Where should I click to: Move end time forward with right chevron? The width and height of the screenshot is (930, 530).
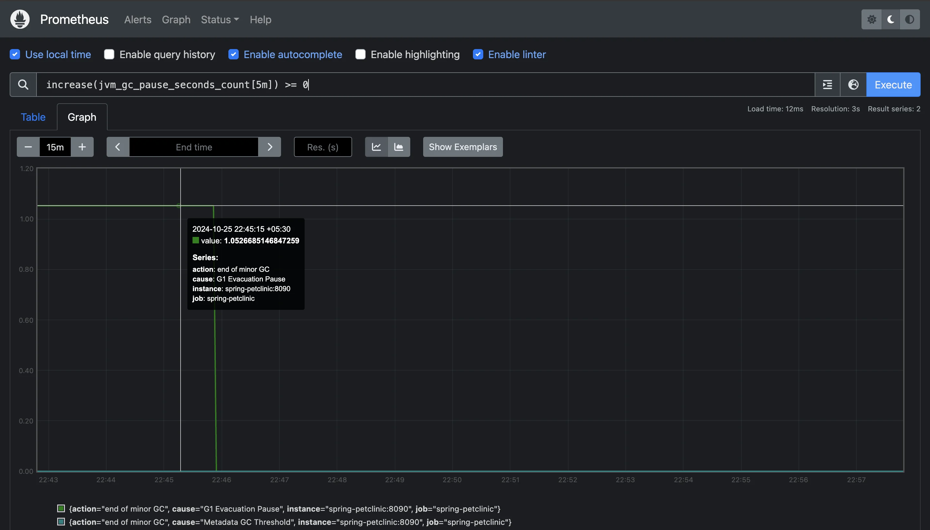(x=269, y=147)
